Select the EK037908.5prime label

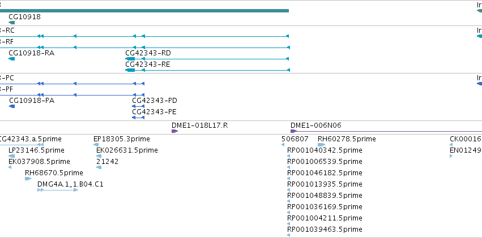[x=39, y=162]
